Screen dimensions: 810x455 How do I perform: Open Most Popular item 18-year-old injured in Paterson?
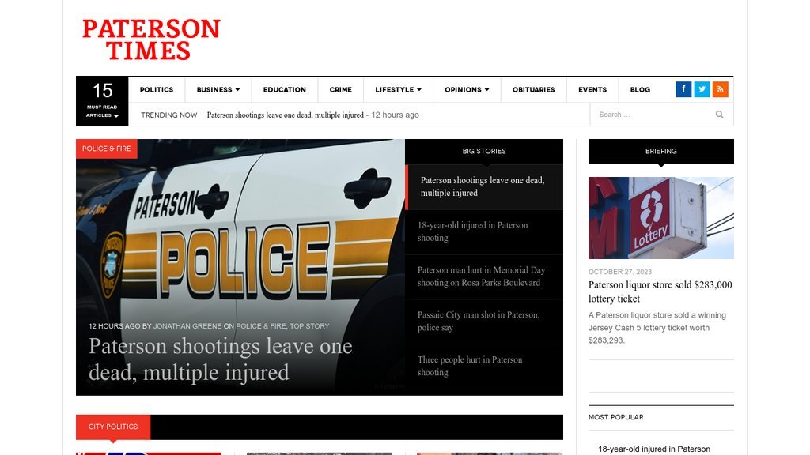tap(654, 449)
